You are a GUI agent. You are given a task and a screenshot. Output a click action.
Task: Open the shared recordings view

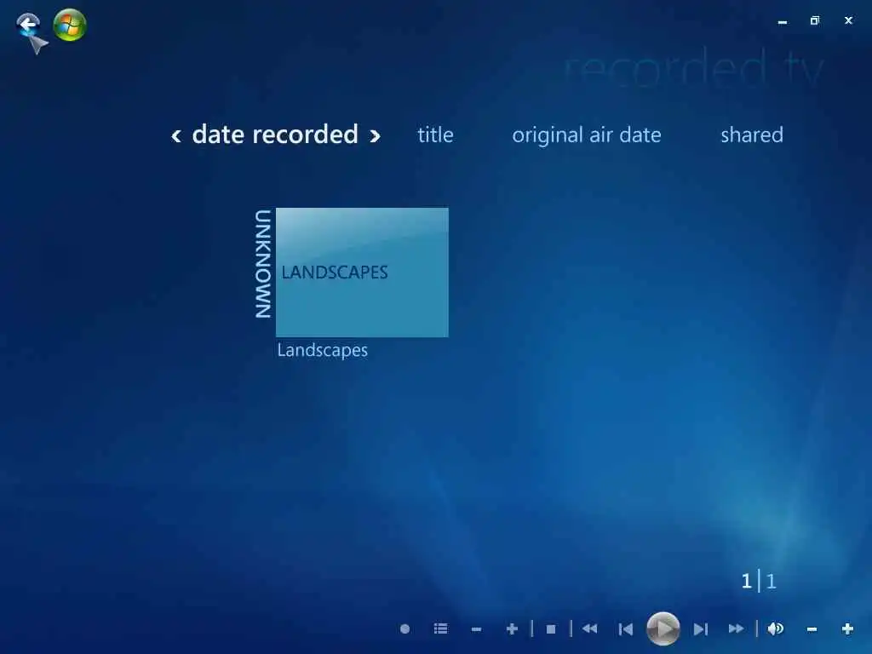click(x=752, y=135)
